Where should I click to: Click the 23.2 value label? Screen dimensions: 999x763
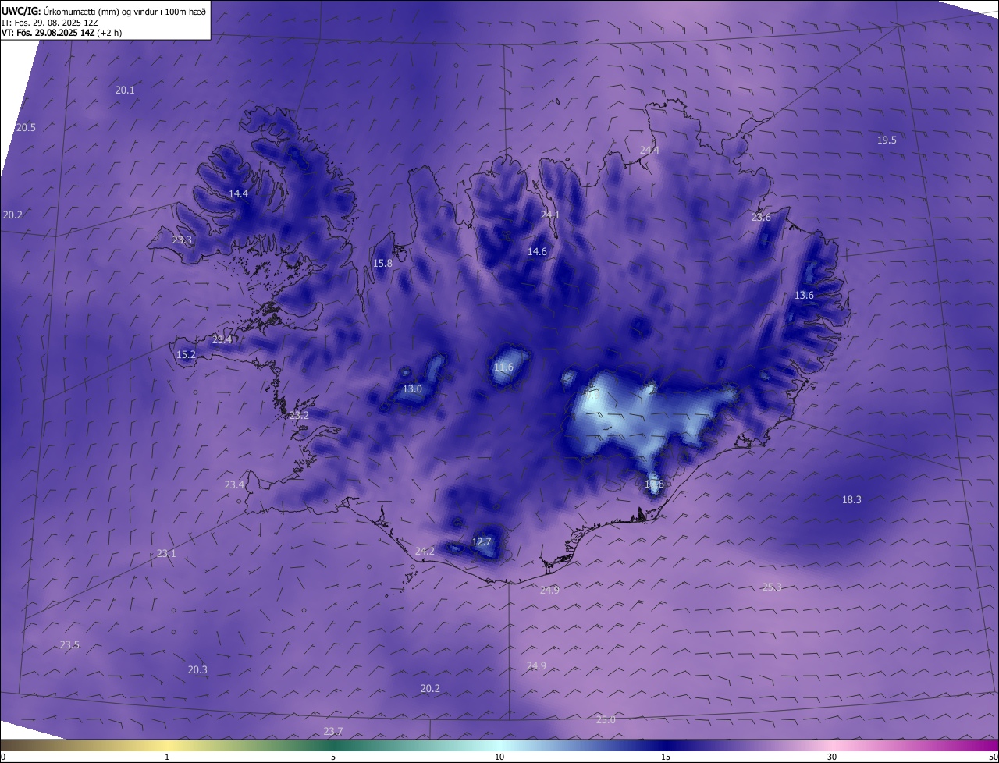pos(299,415)
